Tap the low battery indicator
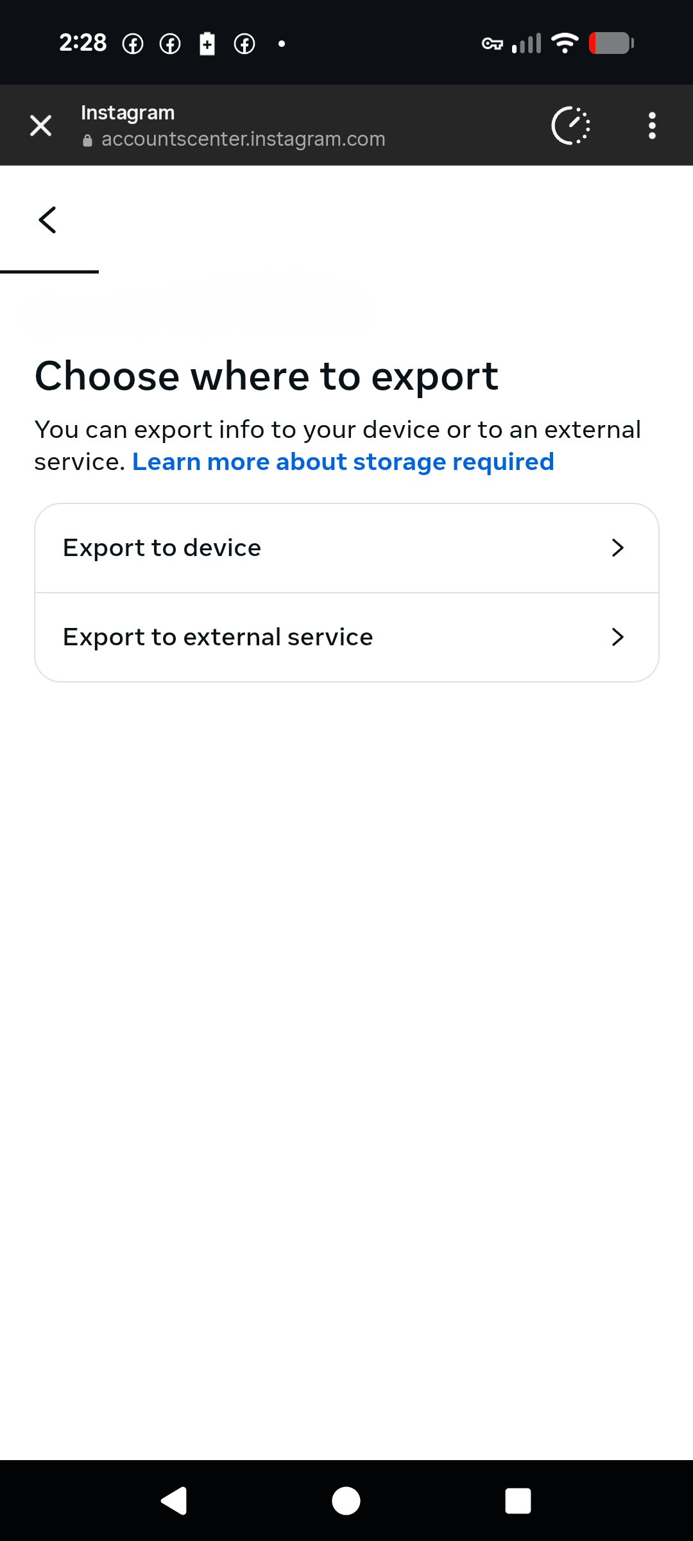Image resolution: width=693 pixels, height=1541 pixels. [x=609, y=43]
